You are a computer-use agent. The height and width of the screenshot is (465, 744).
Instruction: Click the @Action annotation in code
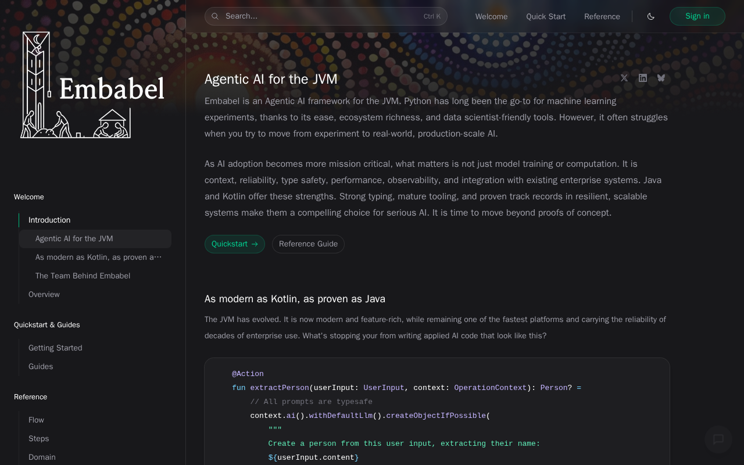tap(248, 374)
